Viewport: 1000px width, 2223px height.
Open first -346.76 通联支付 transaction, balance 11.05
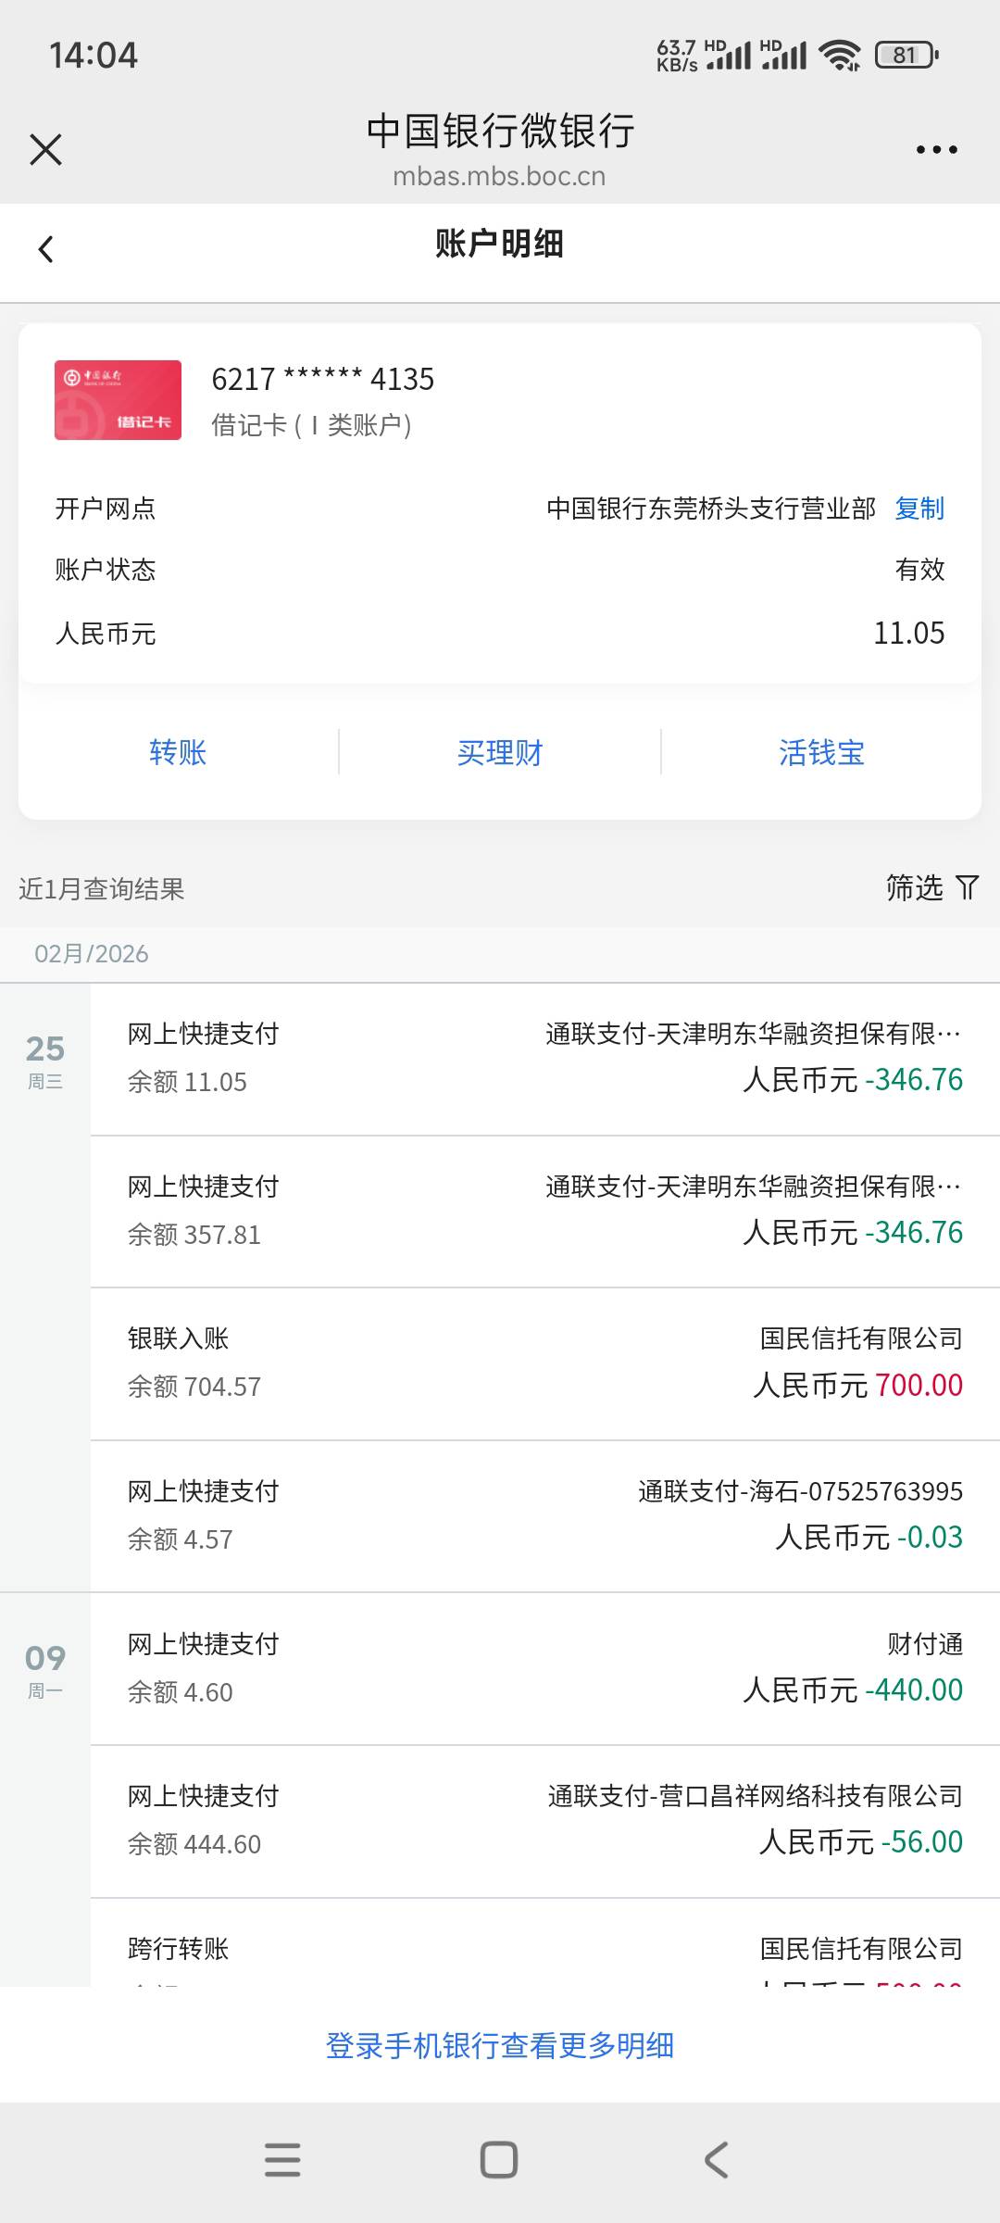[544, 1058]
